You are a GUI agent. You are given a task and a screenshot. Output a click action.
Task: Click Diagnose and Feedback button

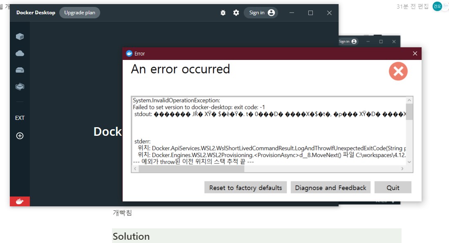click(x=330, y=188)
